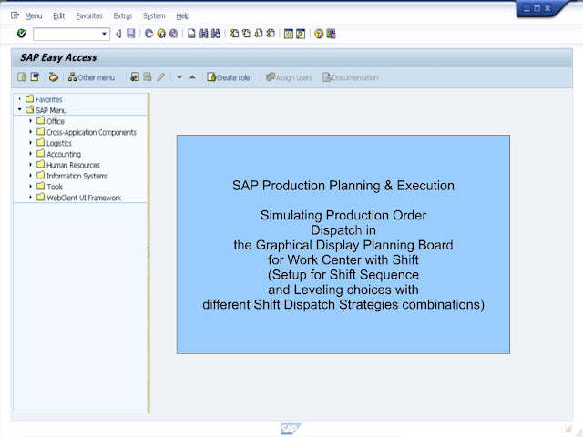
Task: Click the window menu icon left of Menu
Action: 15,15
